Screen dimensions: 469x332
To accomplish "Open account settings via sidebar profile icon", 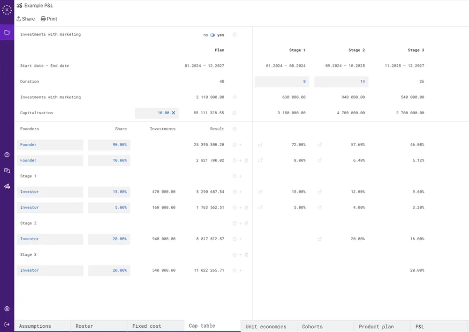I will coord(7,309).
